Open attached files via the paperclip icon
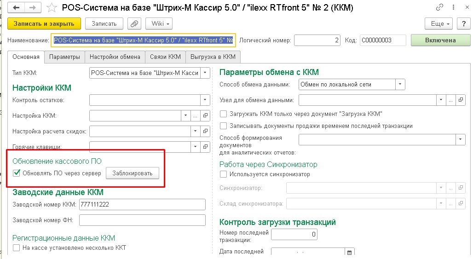The image size is (473, 259). (x=134, y=23)
